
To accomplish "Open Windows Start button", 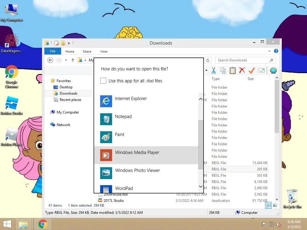I will point(7,224).
